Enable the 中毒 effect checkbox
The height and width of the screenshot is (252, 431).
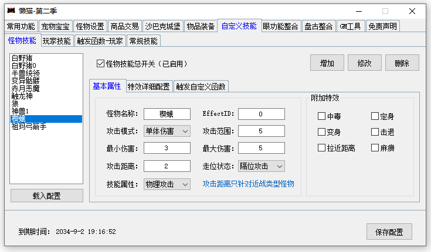point(321,116)
